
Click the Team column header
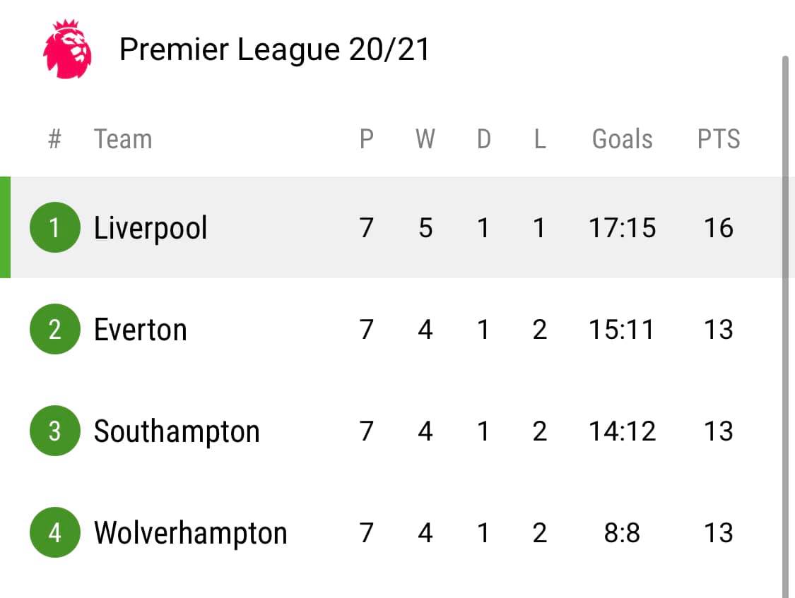[x=123, y=139]
